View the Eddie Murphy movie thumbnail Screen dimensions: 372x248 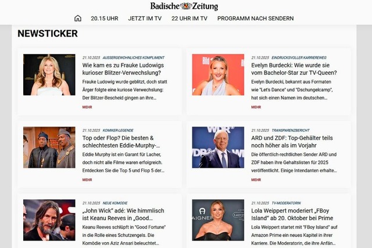[49, 148]
